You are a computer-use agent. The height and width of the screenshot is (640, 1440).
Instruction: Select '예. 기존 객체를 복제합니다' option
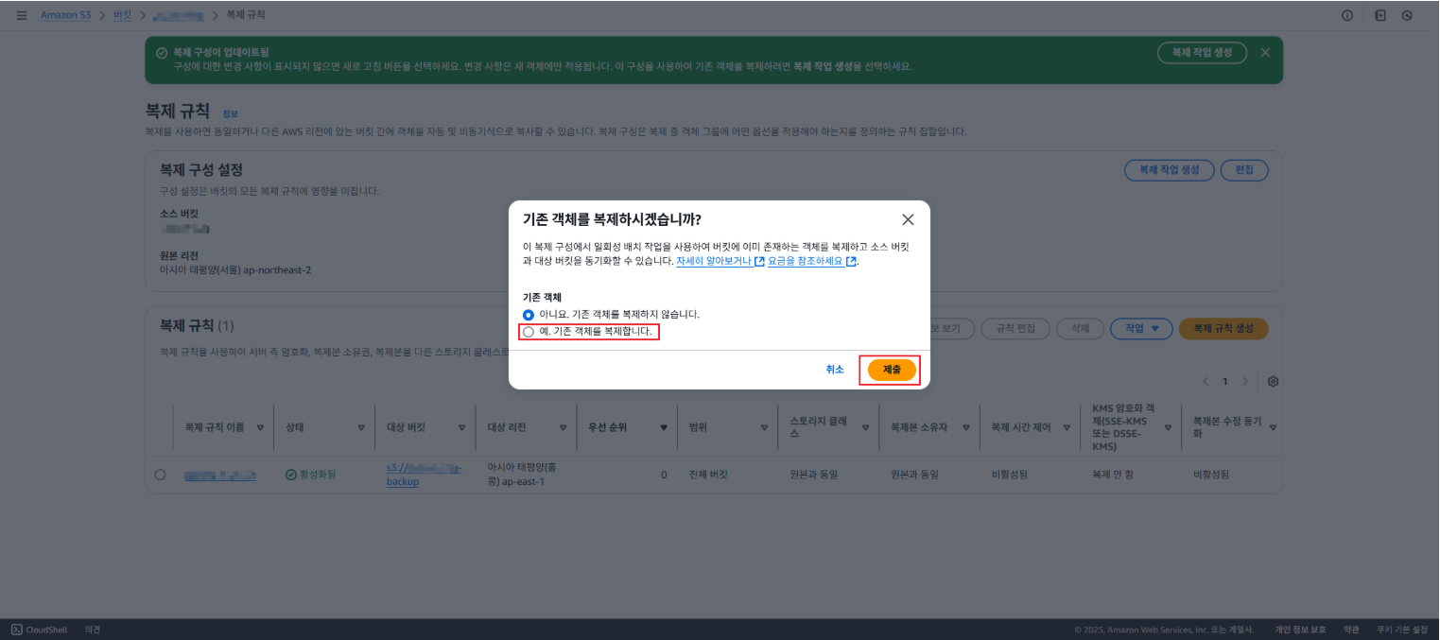pos(529,332)
